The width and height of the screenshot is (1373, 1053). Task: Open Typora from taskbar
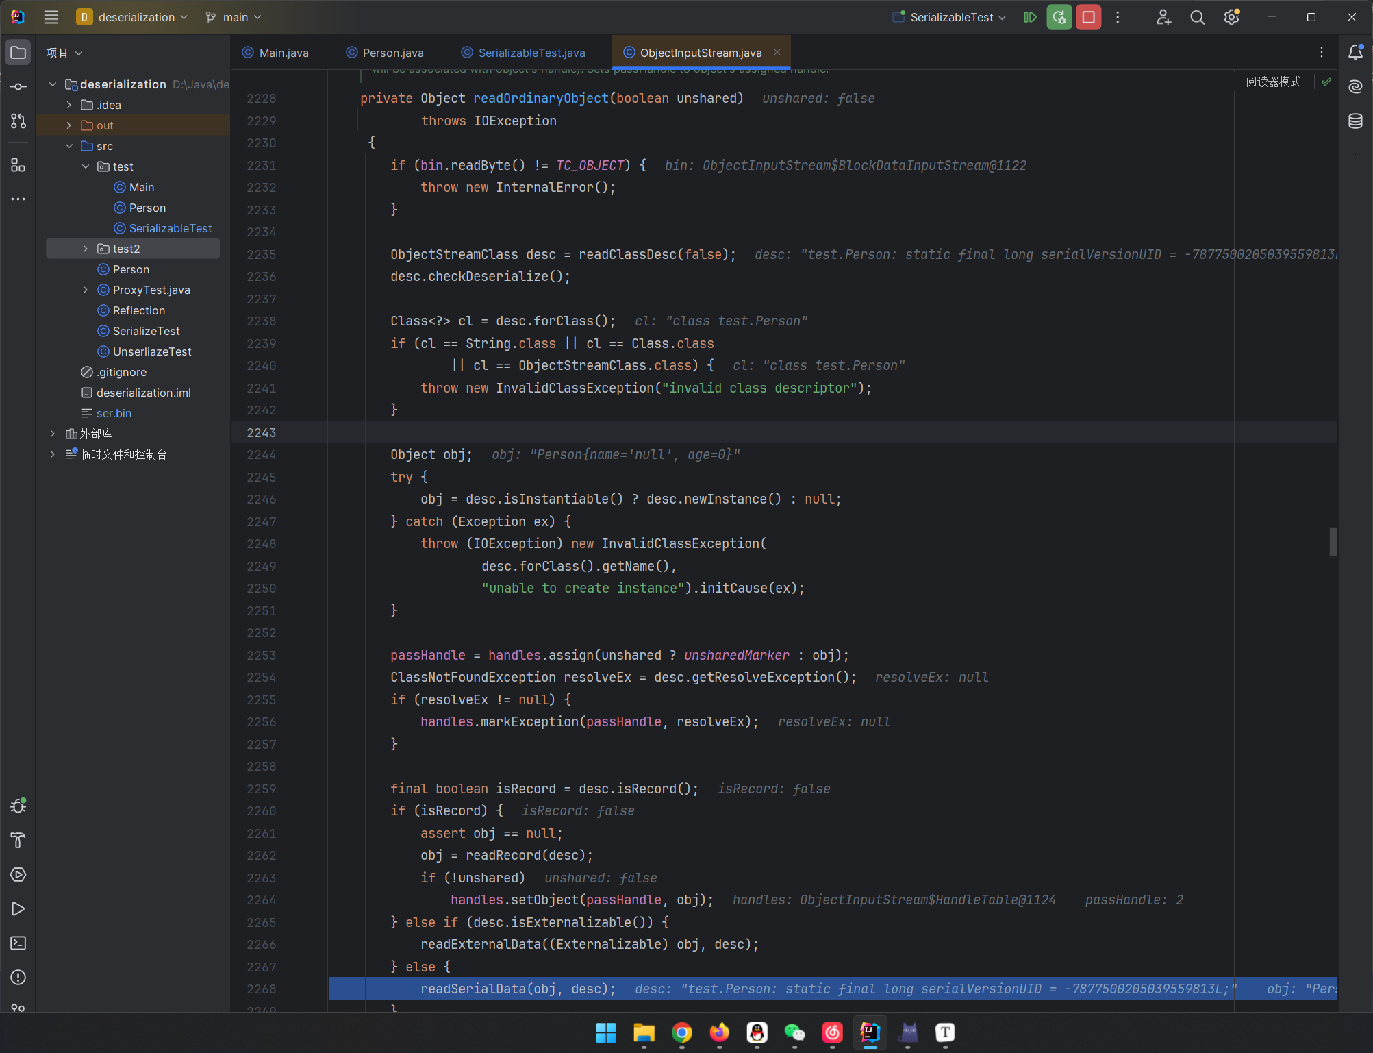click(x=945, y=1032)
